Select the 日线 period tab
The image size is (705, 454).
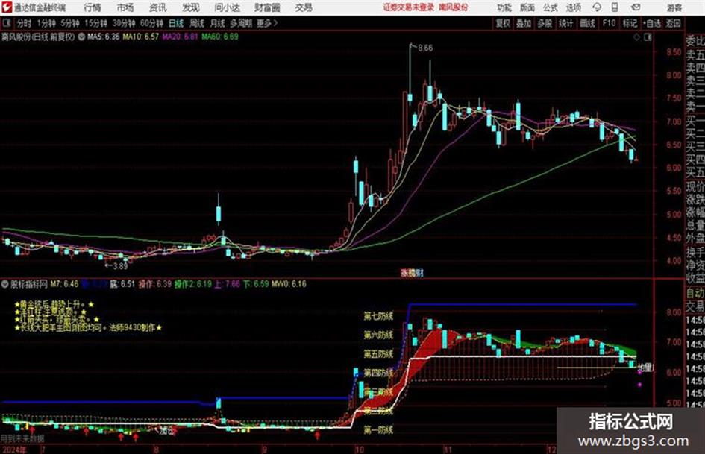(176, 23)
